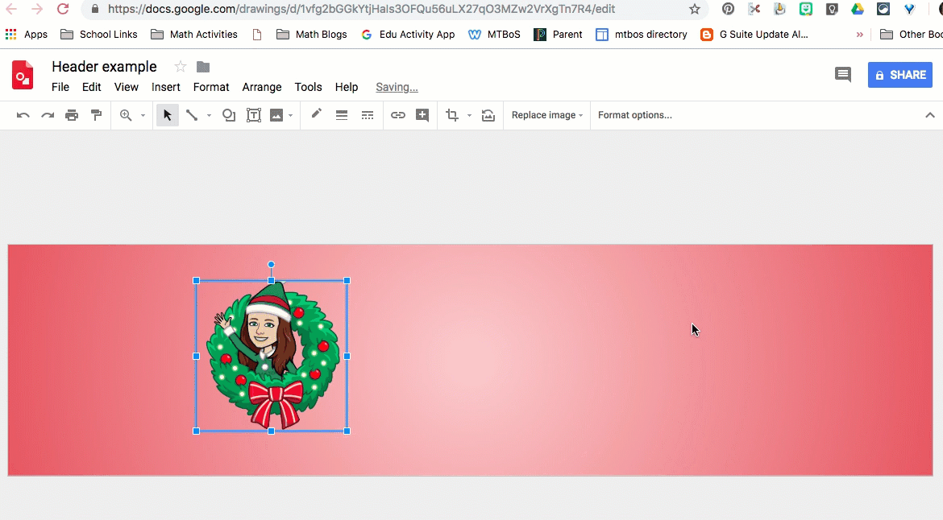Open the border color pencil tool
Image resolution: width=943 pixels, height=520 pixels.
point(317,114)
